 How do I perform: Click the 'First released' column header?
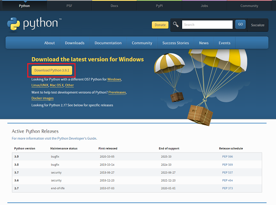(x=108, y=149)
